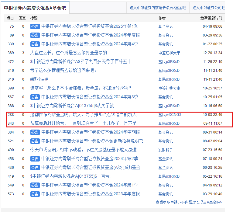The width and height of the screenshot is (233, 212).
Task: Click view count 369
Action: coord(11,53)
